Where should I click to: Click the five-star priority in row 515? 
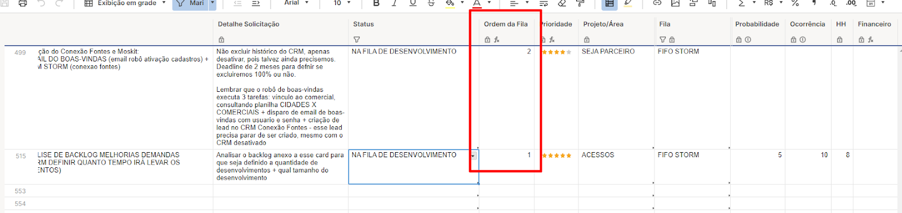click(557, 156)
